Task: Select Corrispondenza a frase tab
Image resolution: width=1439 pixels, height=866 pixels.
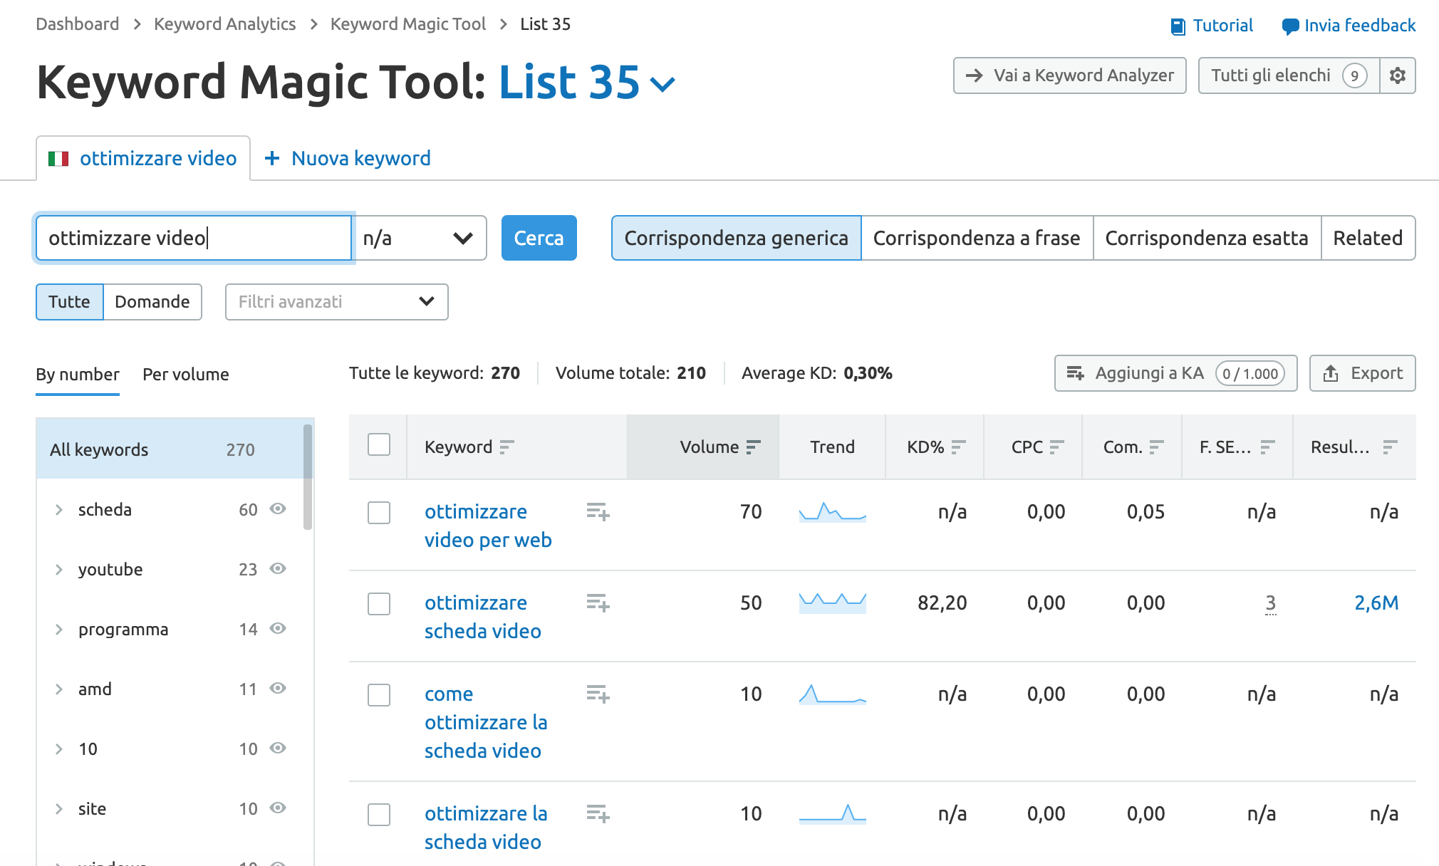Action: (x=975, y=237)
